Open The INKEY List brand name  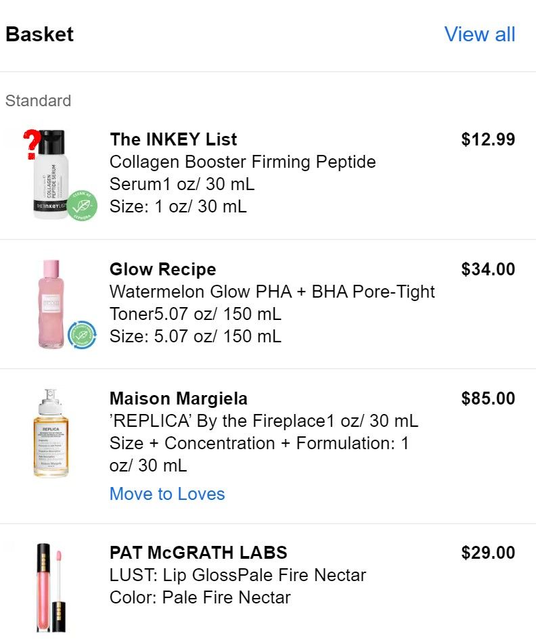[173, 139]
